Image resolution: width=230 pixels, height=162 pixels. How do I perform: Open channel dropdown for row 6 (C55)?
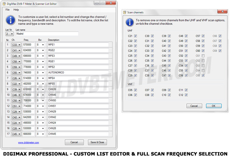(x=16, y=73)
